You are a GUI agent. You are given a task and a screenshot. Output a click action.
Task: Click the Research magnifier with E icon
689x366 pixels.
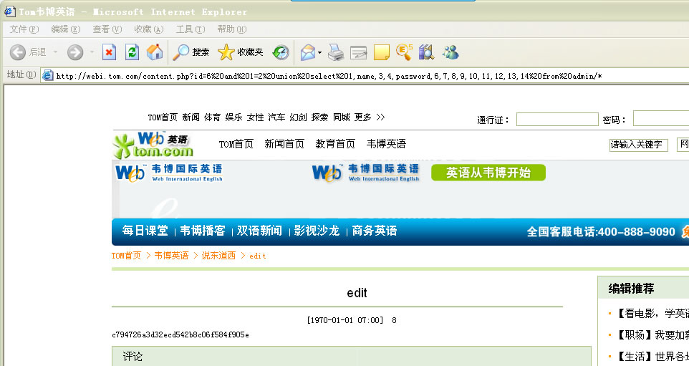(404, 52)
